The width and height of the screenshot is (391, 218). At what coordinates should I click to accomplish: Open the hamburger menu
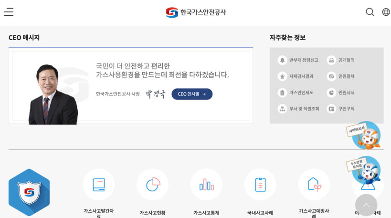pyautogui.click(x=9, y=12)
